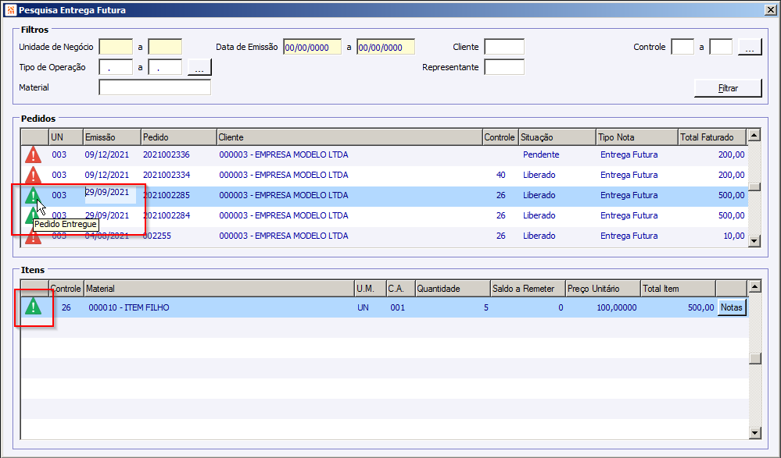Viewport: 781px width, 458px height.
Task: Open Notas for ITEM FILHO item
Action: [x=732, y=307]
